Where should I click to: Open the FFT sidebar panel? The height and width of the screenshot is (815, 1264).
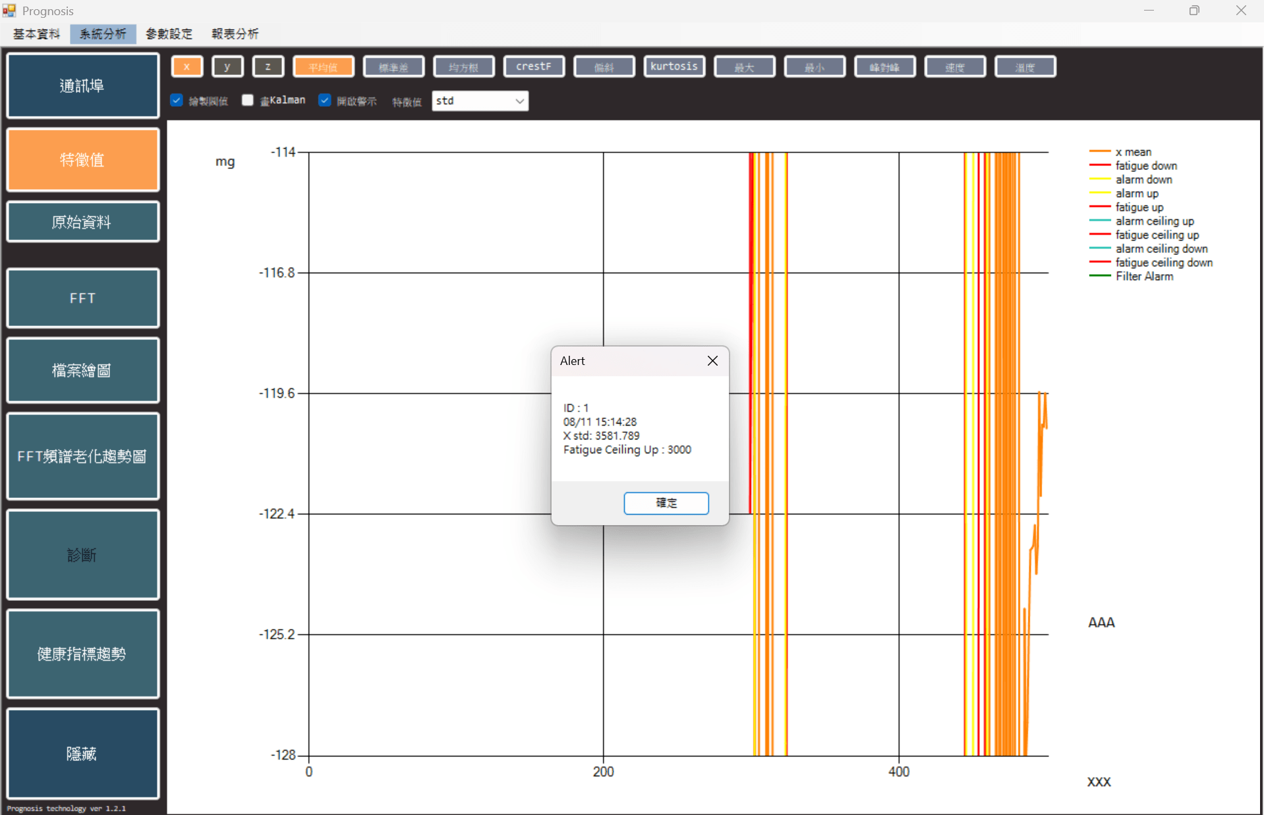pyautogui.click(x=82, y=298)
